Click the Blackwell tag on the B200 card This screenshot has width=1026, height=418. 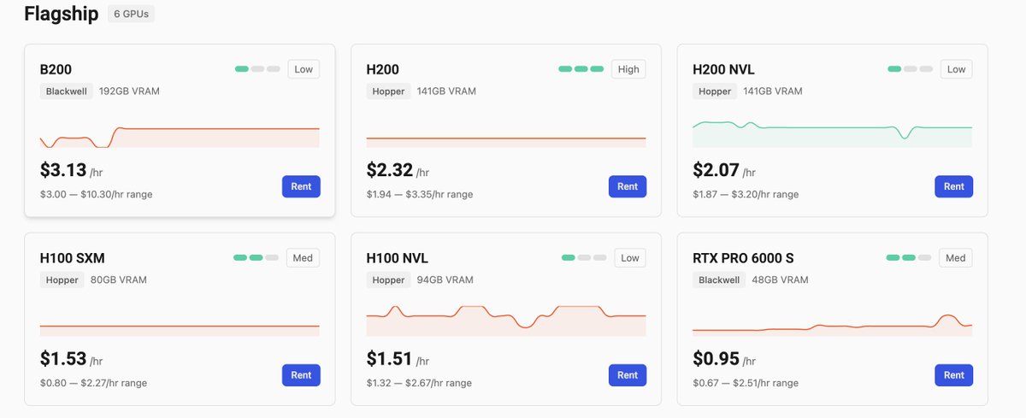coord(66,91)
